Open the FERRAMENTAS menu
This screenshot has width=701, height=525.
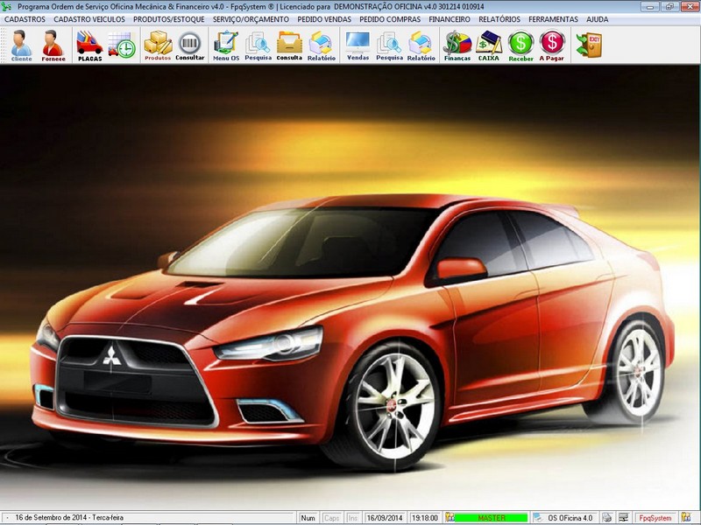tap(553, 19)
